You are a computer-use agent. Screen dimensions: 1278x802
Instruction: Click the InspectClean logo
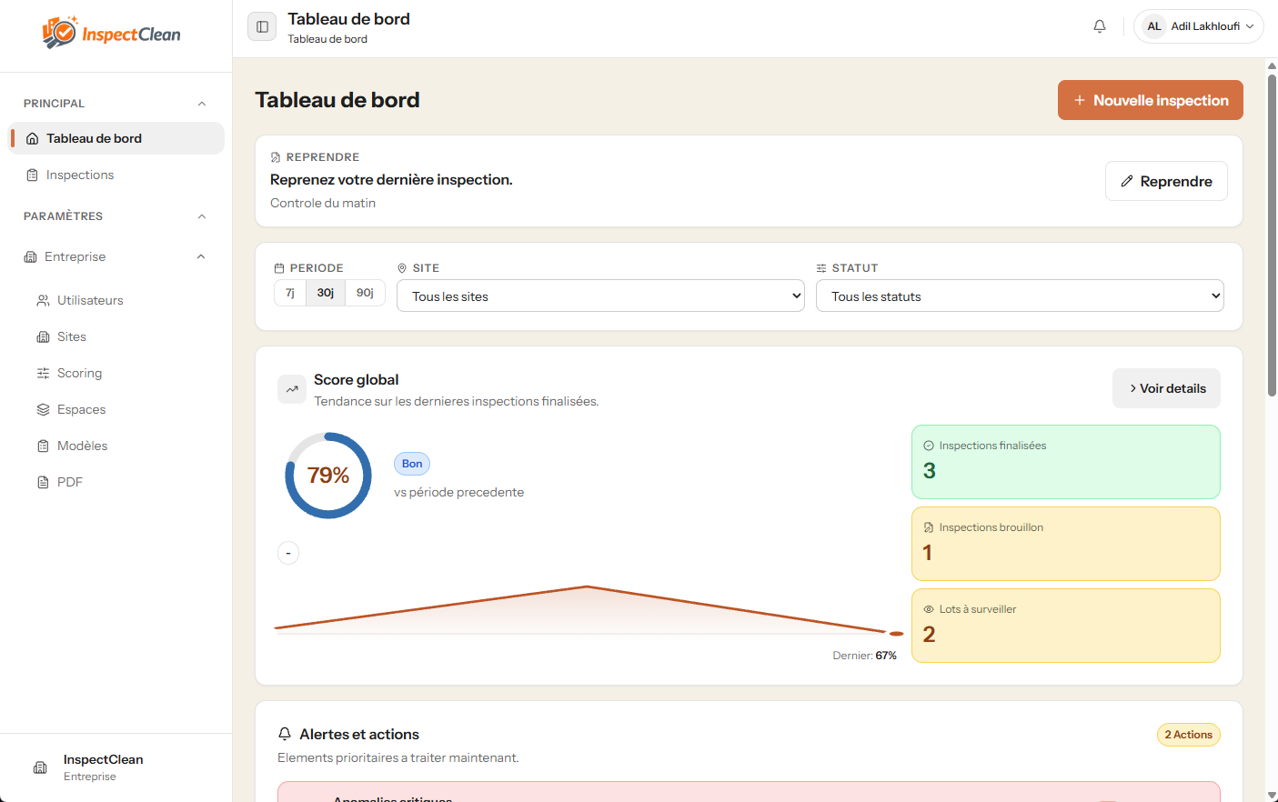(x=112, y=34)
